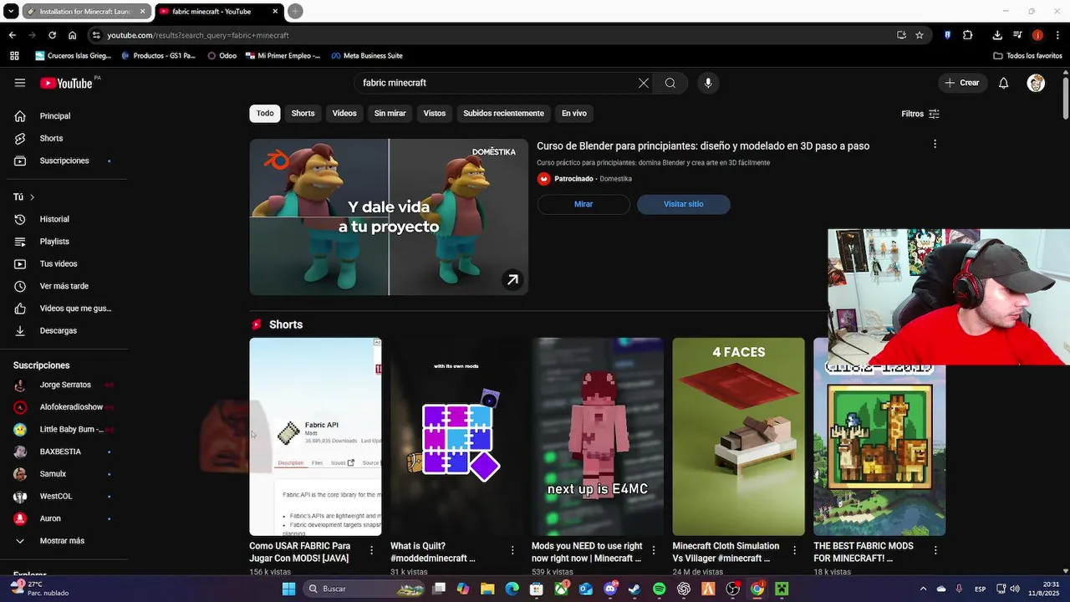
Task: Open the Windows Start menu
Action: (288, 589)
